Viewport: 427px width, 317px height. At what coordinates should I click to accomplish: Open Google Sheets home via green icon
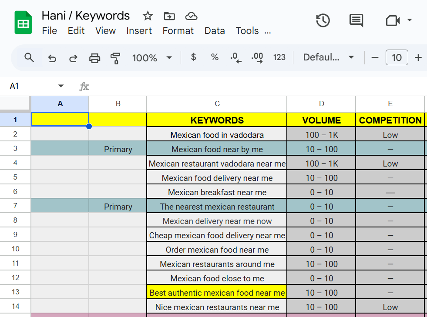pos(23,22)
